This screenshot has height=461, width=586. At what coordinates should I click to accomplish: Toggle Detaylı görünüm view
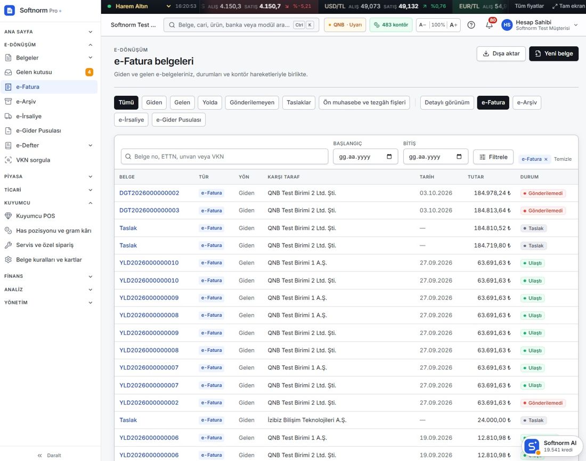[447, 102]
